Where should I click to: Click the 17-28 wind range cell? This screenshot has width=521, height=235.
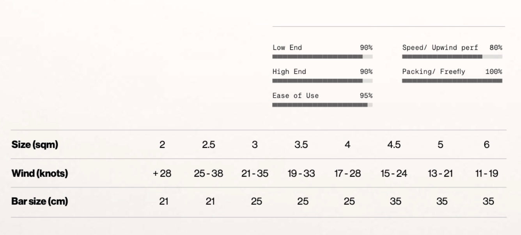347,173
